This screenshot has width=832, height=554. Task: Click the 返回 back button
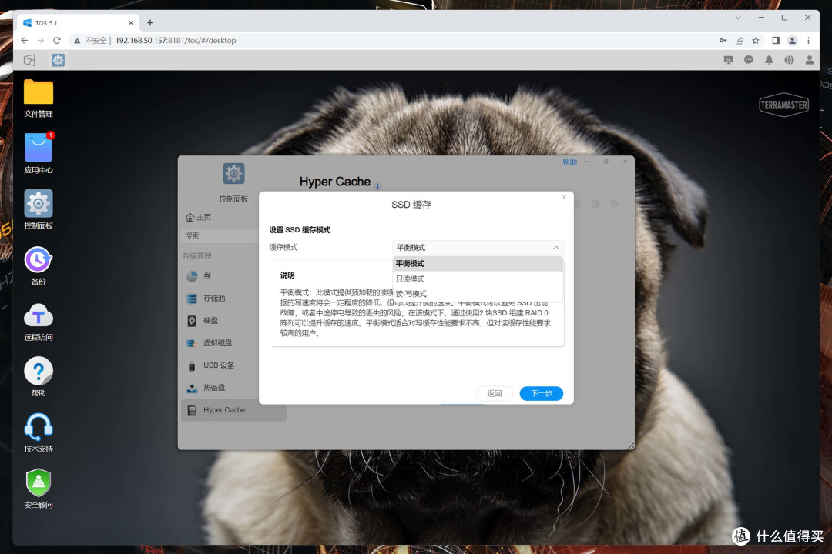(495, 393)
